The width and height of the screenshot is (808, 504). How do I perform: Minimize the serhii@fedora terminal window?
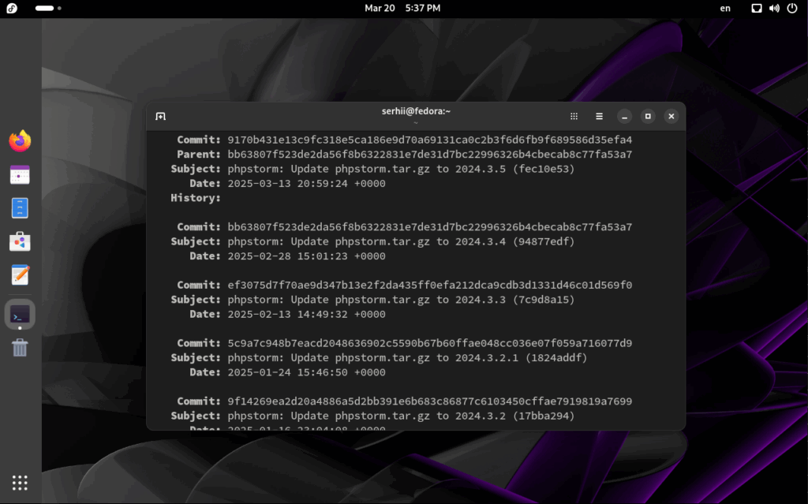tap(625, 117)
